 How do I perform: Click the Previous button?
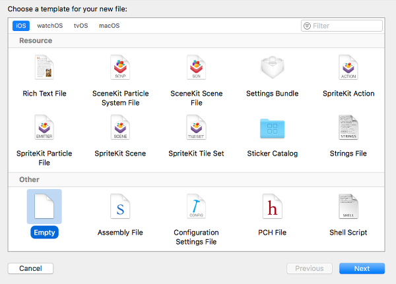[x=310, y=268]
